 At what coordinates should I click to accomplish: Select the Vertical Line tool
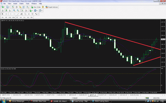(11, 14)
